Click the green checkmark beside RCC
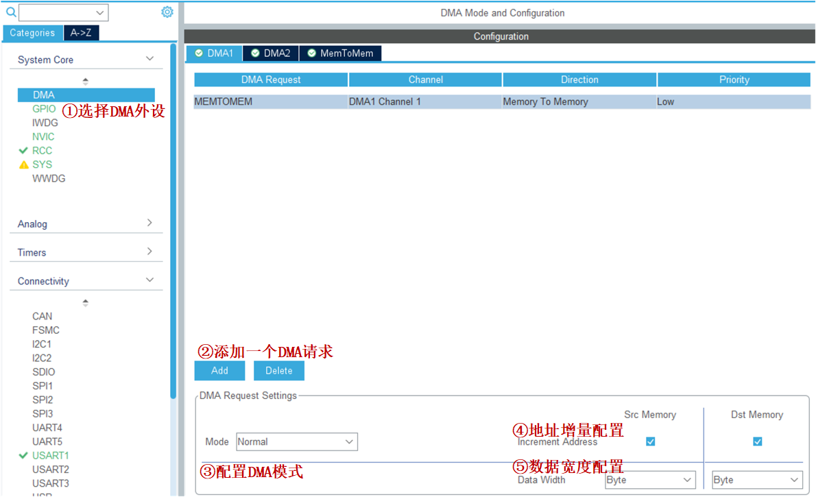Viewport: 816px width, 497px height. pyautogui.click(x=24, y=150)
